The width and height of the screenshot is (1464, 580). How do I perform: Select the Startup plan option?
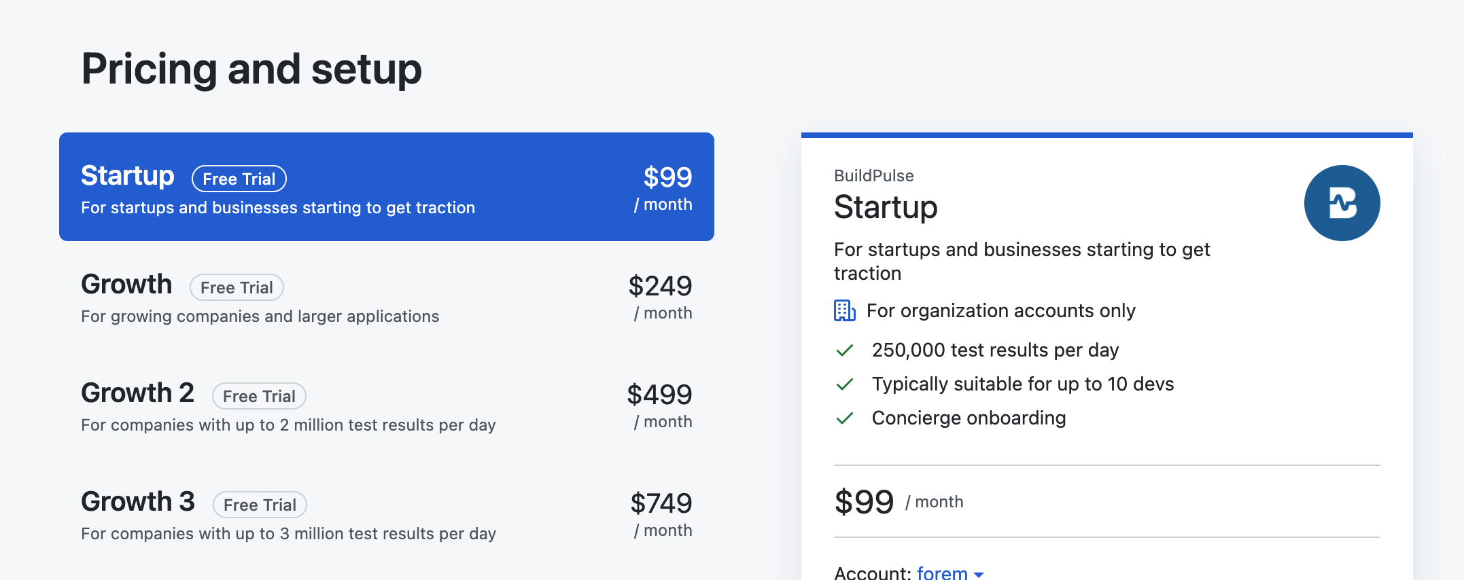[386, 187]
